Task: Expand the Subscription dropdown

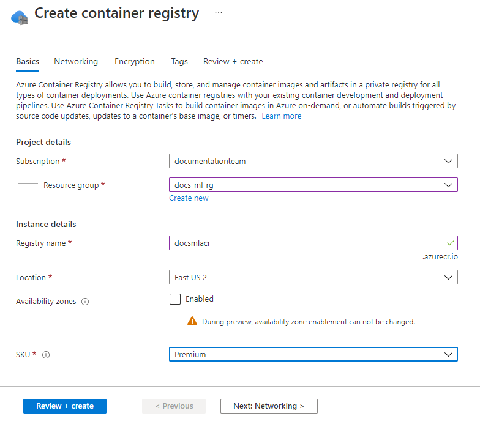Action: click(x=313, y=162)
